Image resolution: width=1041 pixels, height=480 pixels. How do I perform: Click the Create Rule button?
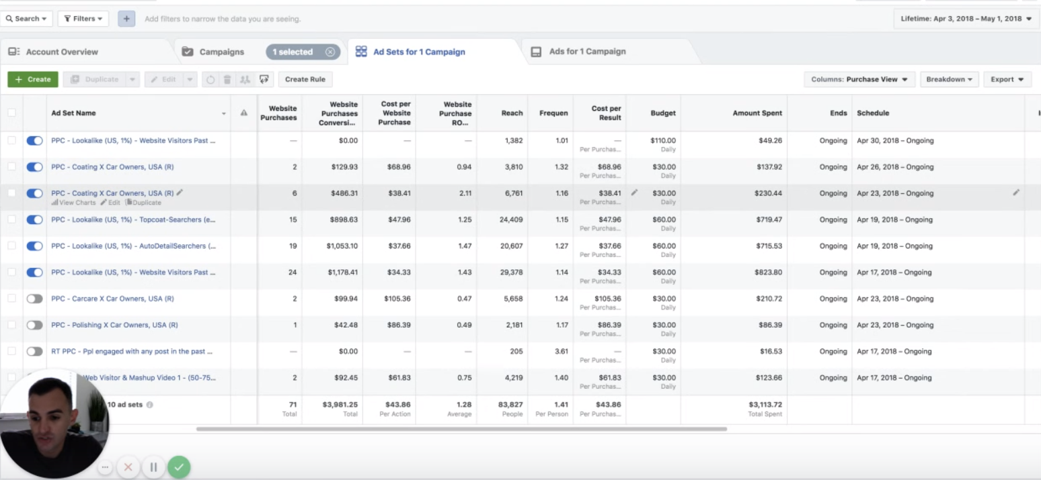pyautogui.click(x=305, y=79)
